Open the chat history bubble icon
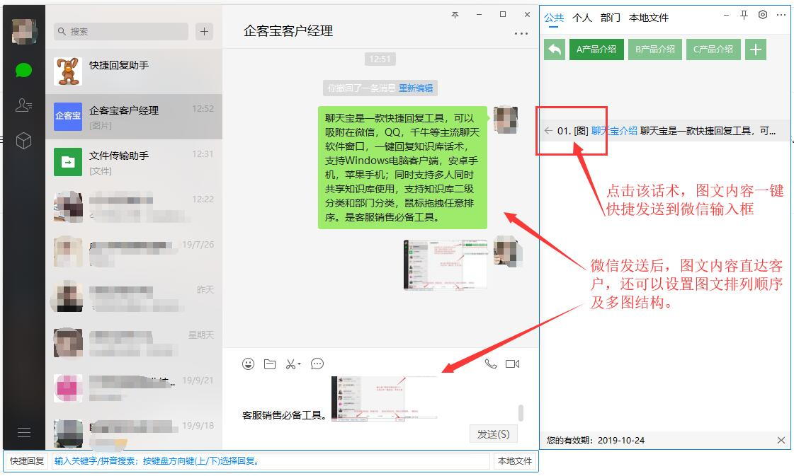 317,364
